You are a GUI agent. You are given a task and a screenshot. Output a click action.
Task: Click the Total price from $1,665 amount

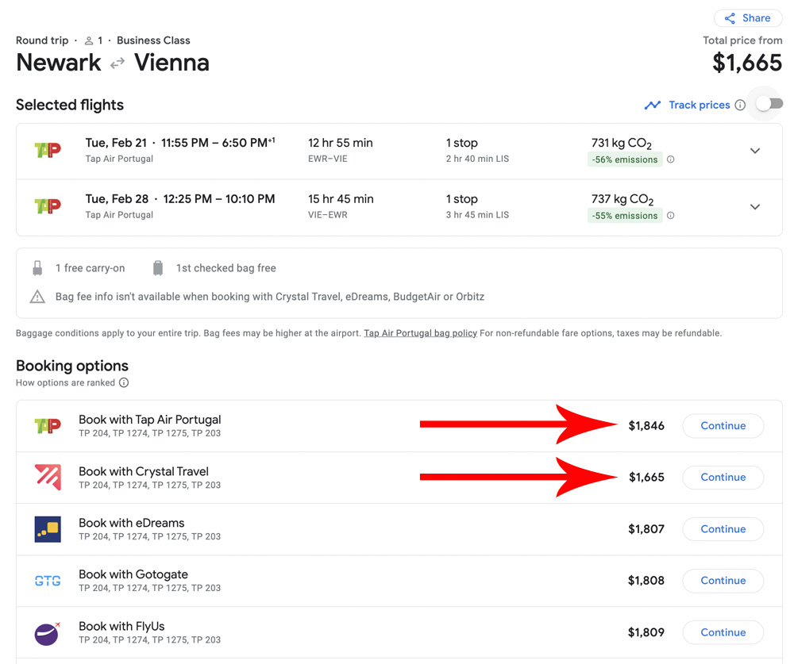pyautogui.click(x=747, y=63)
